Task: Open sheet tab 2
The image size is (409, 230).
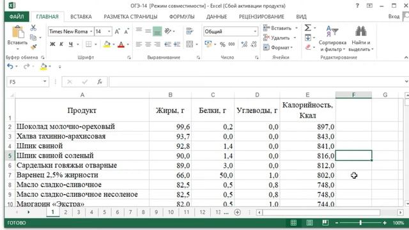Action: (65, 212)
